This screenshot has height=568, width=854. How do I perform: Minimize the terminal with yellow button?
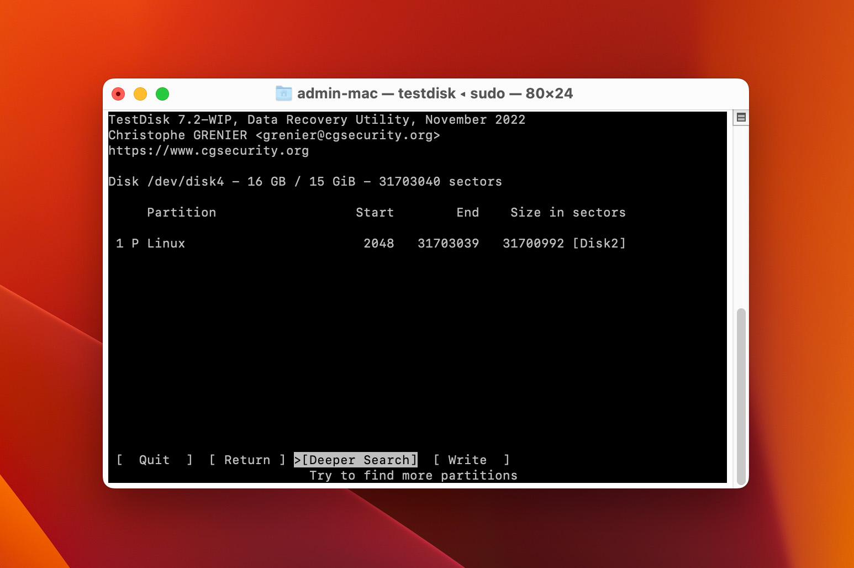(140, 94)
